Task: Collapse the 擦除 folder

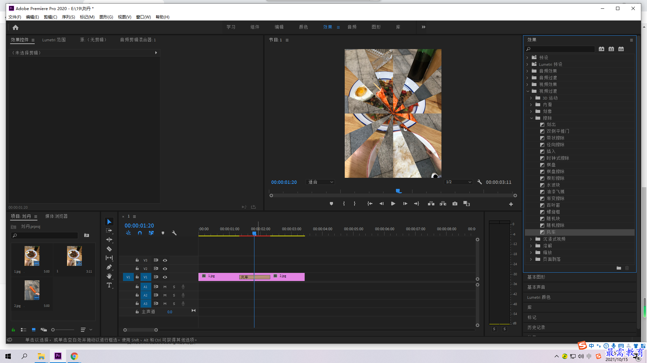Action: click(531, 118)
